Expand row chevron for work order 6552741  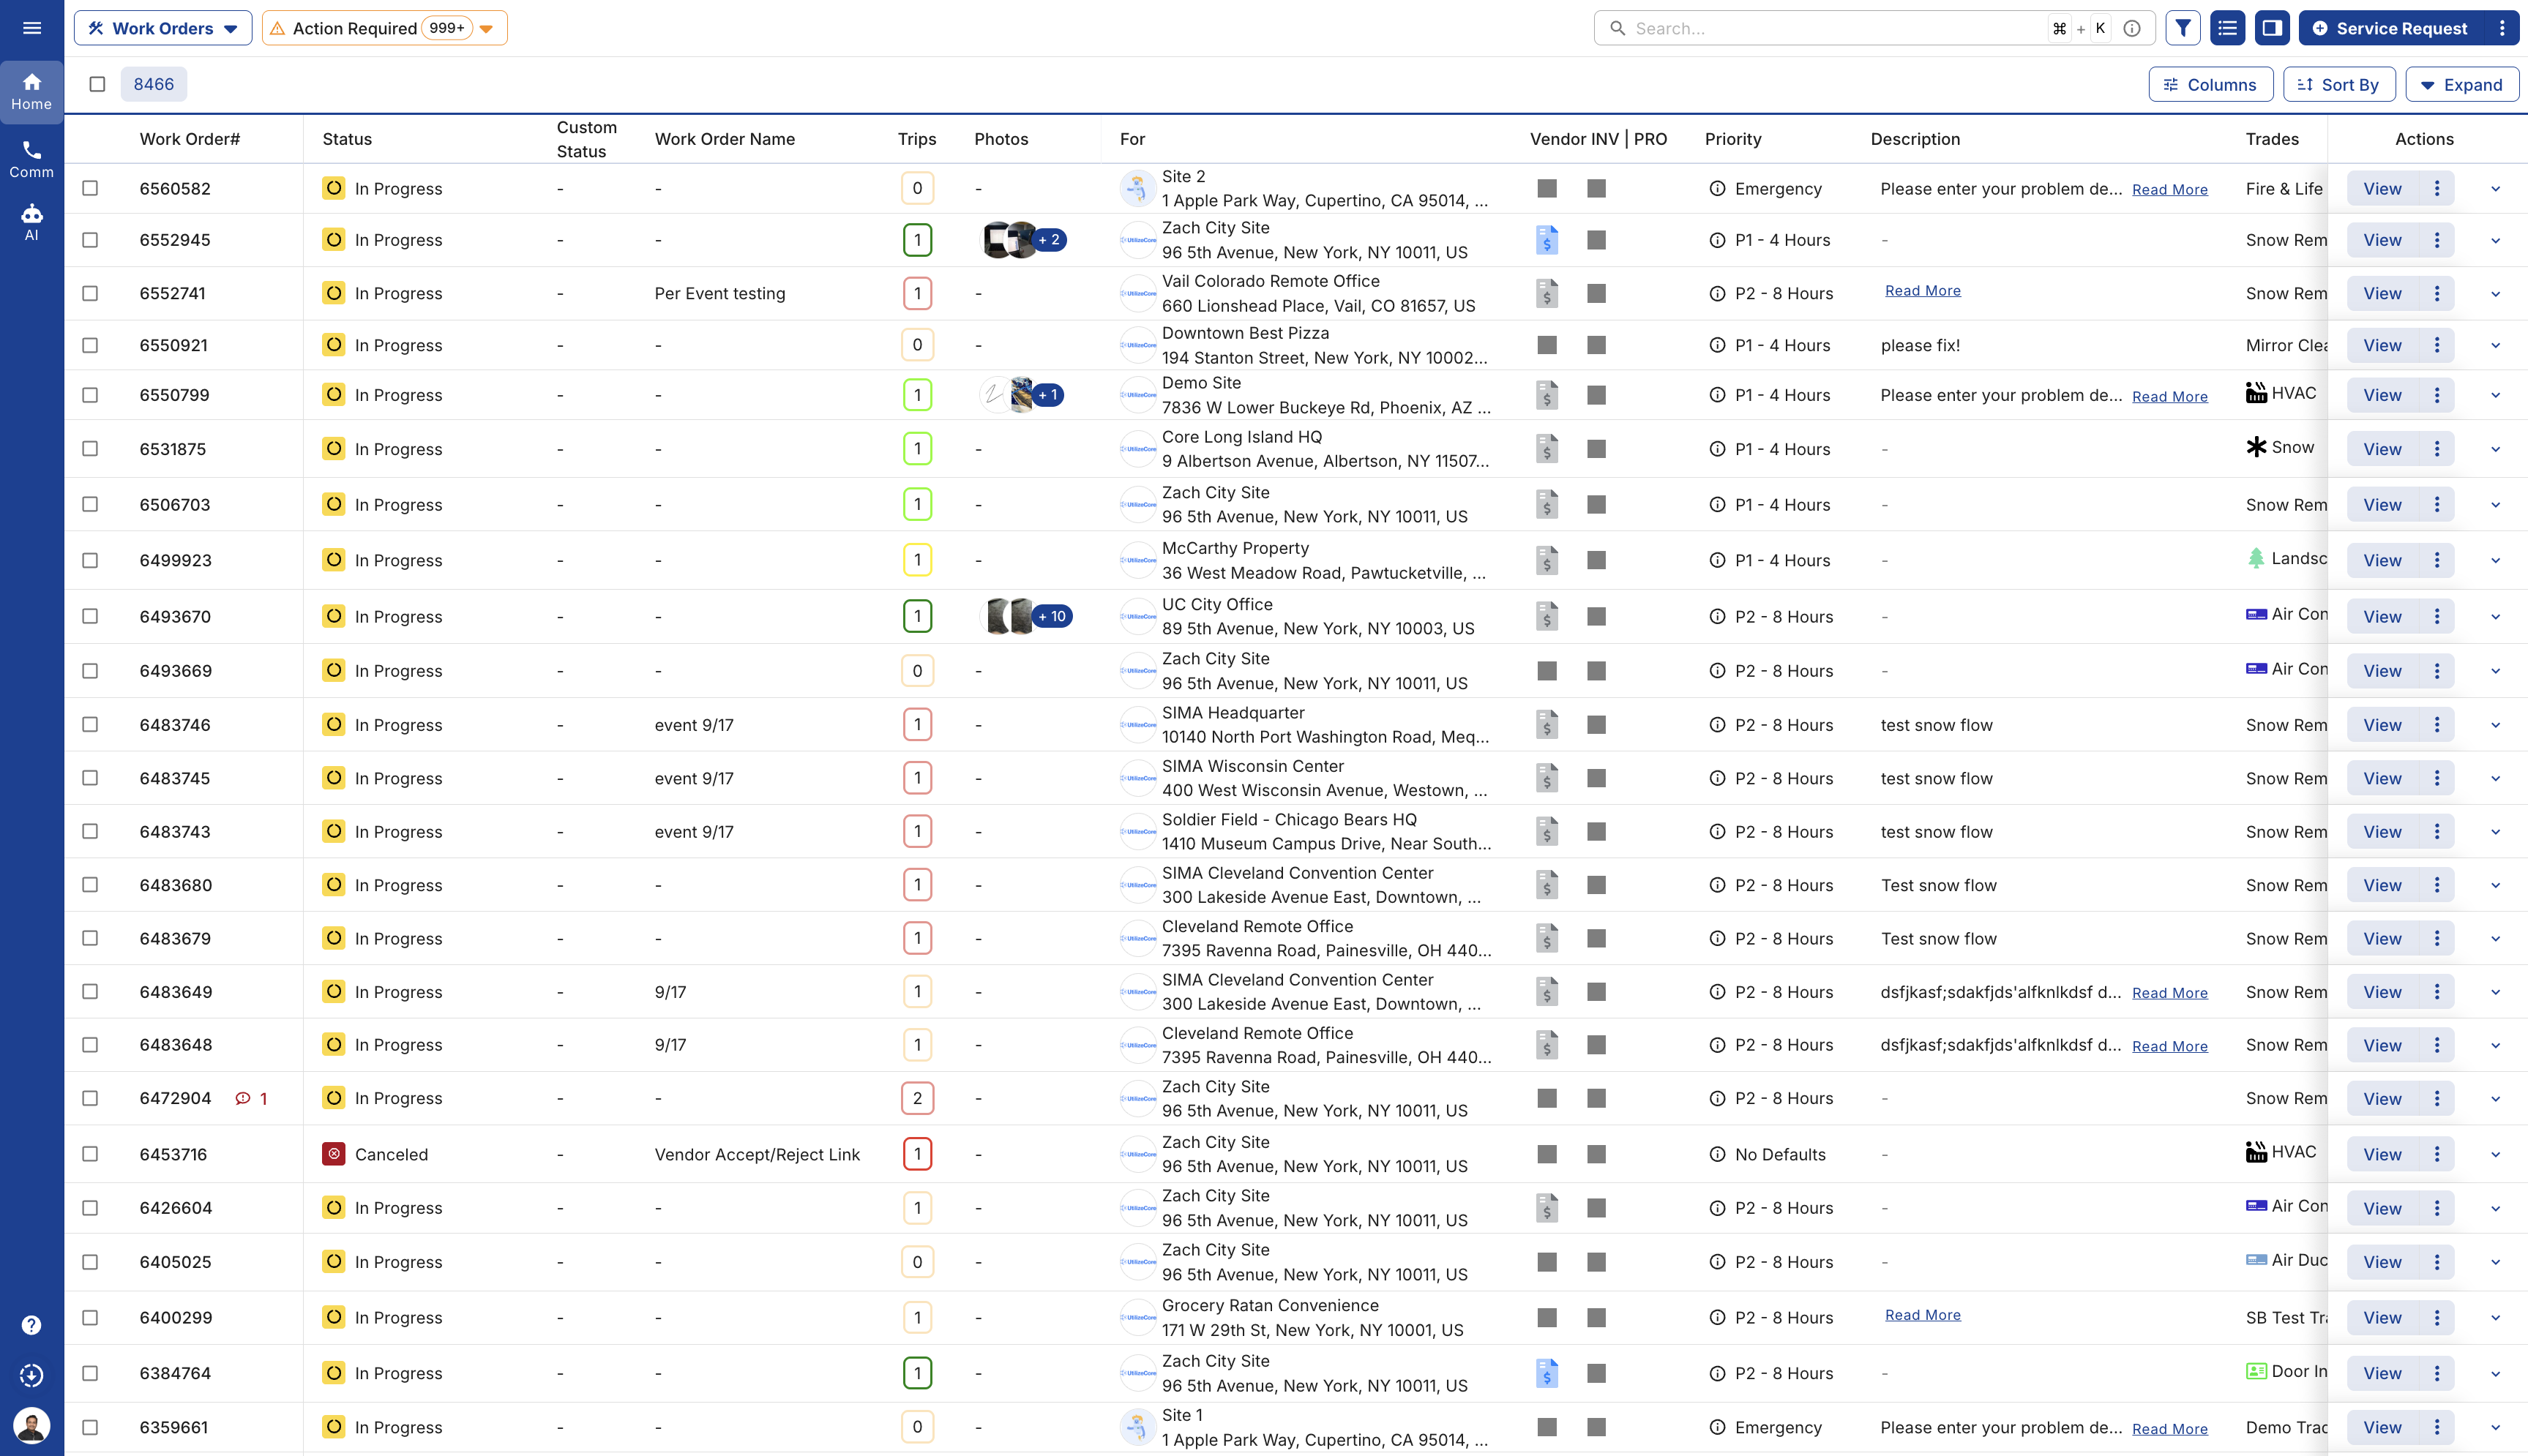(2495, 293)
